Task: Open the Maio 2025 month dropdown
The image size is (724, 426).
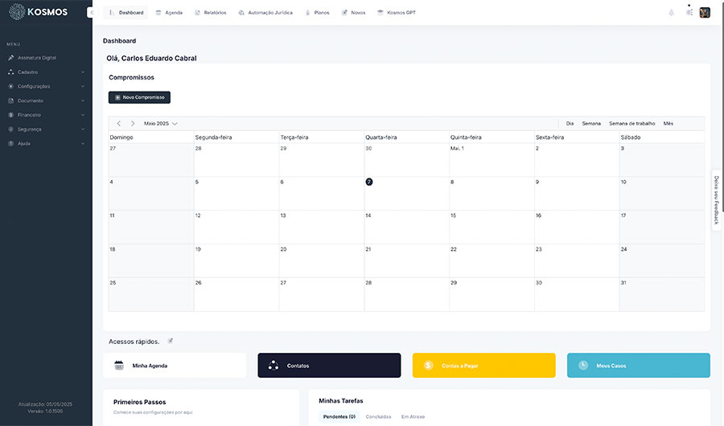Action: coord(161,124)
